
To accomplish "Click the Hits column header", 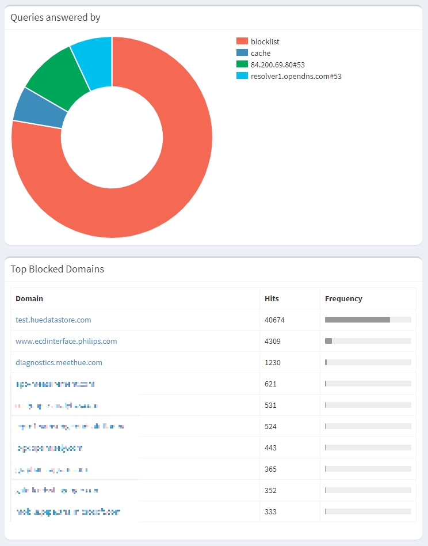I will coord(272,298).
